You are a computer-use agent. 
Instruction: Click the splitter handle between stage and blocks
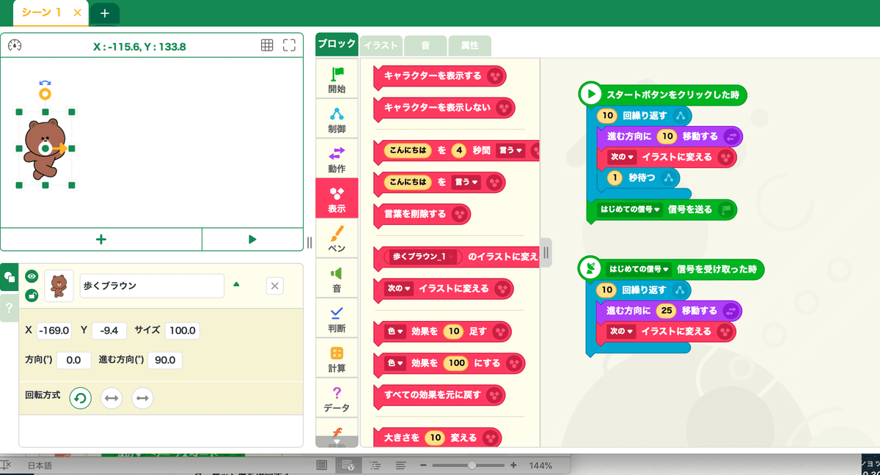(x=309, y=242)
